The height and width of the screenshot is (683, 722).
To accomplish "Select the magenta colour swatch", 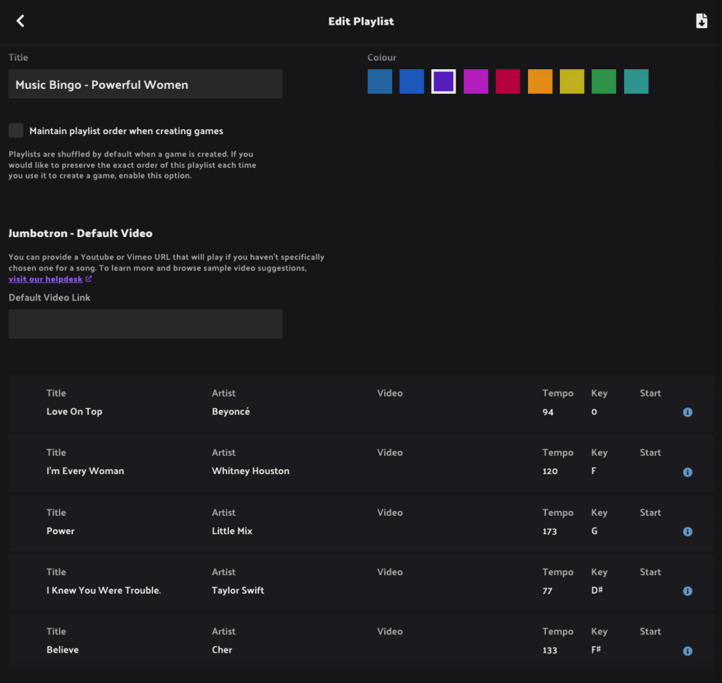I will click(x=476, y=82).
